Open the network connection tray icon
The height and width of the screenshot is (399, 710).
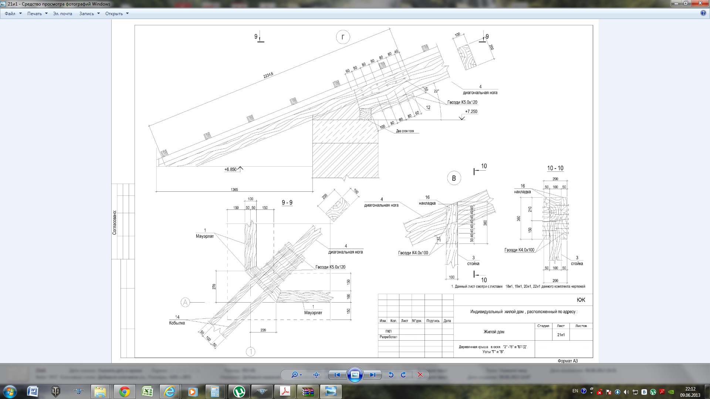[635, 392]
